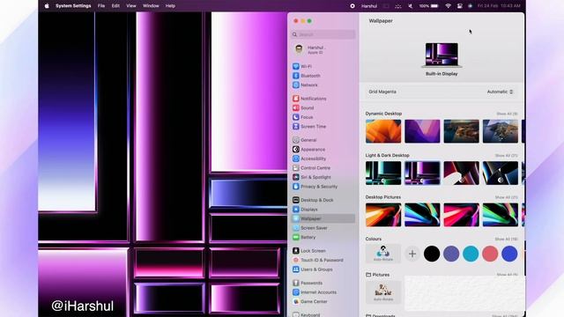Click the Search field in sidebar
This screenshot has height=317, width=564.
point(323,34)
